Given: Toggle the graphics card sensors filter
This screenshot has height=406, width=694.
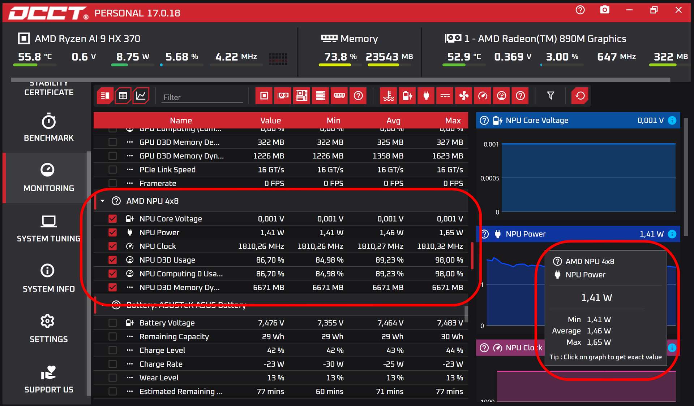Looking at the screenshot, I should [x=283, y=96].
